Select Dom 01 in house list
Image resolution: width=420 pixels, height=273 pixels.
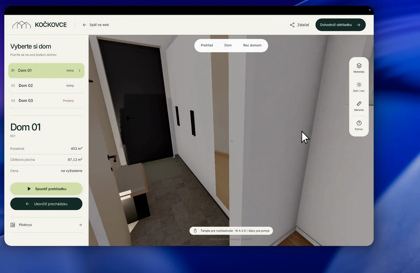46,71
